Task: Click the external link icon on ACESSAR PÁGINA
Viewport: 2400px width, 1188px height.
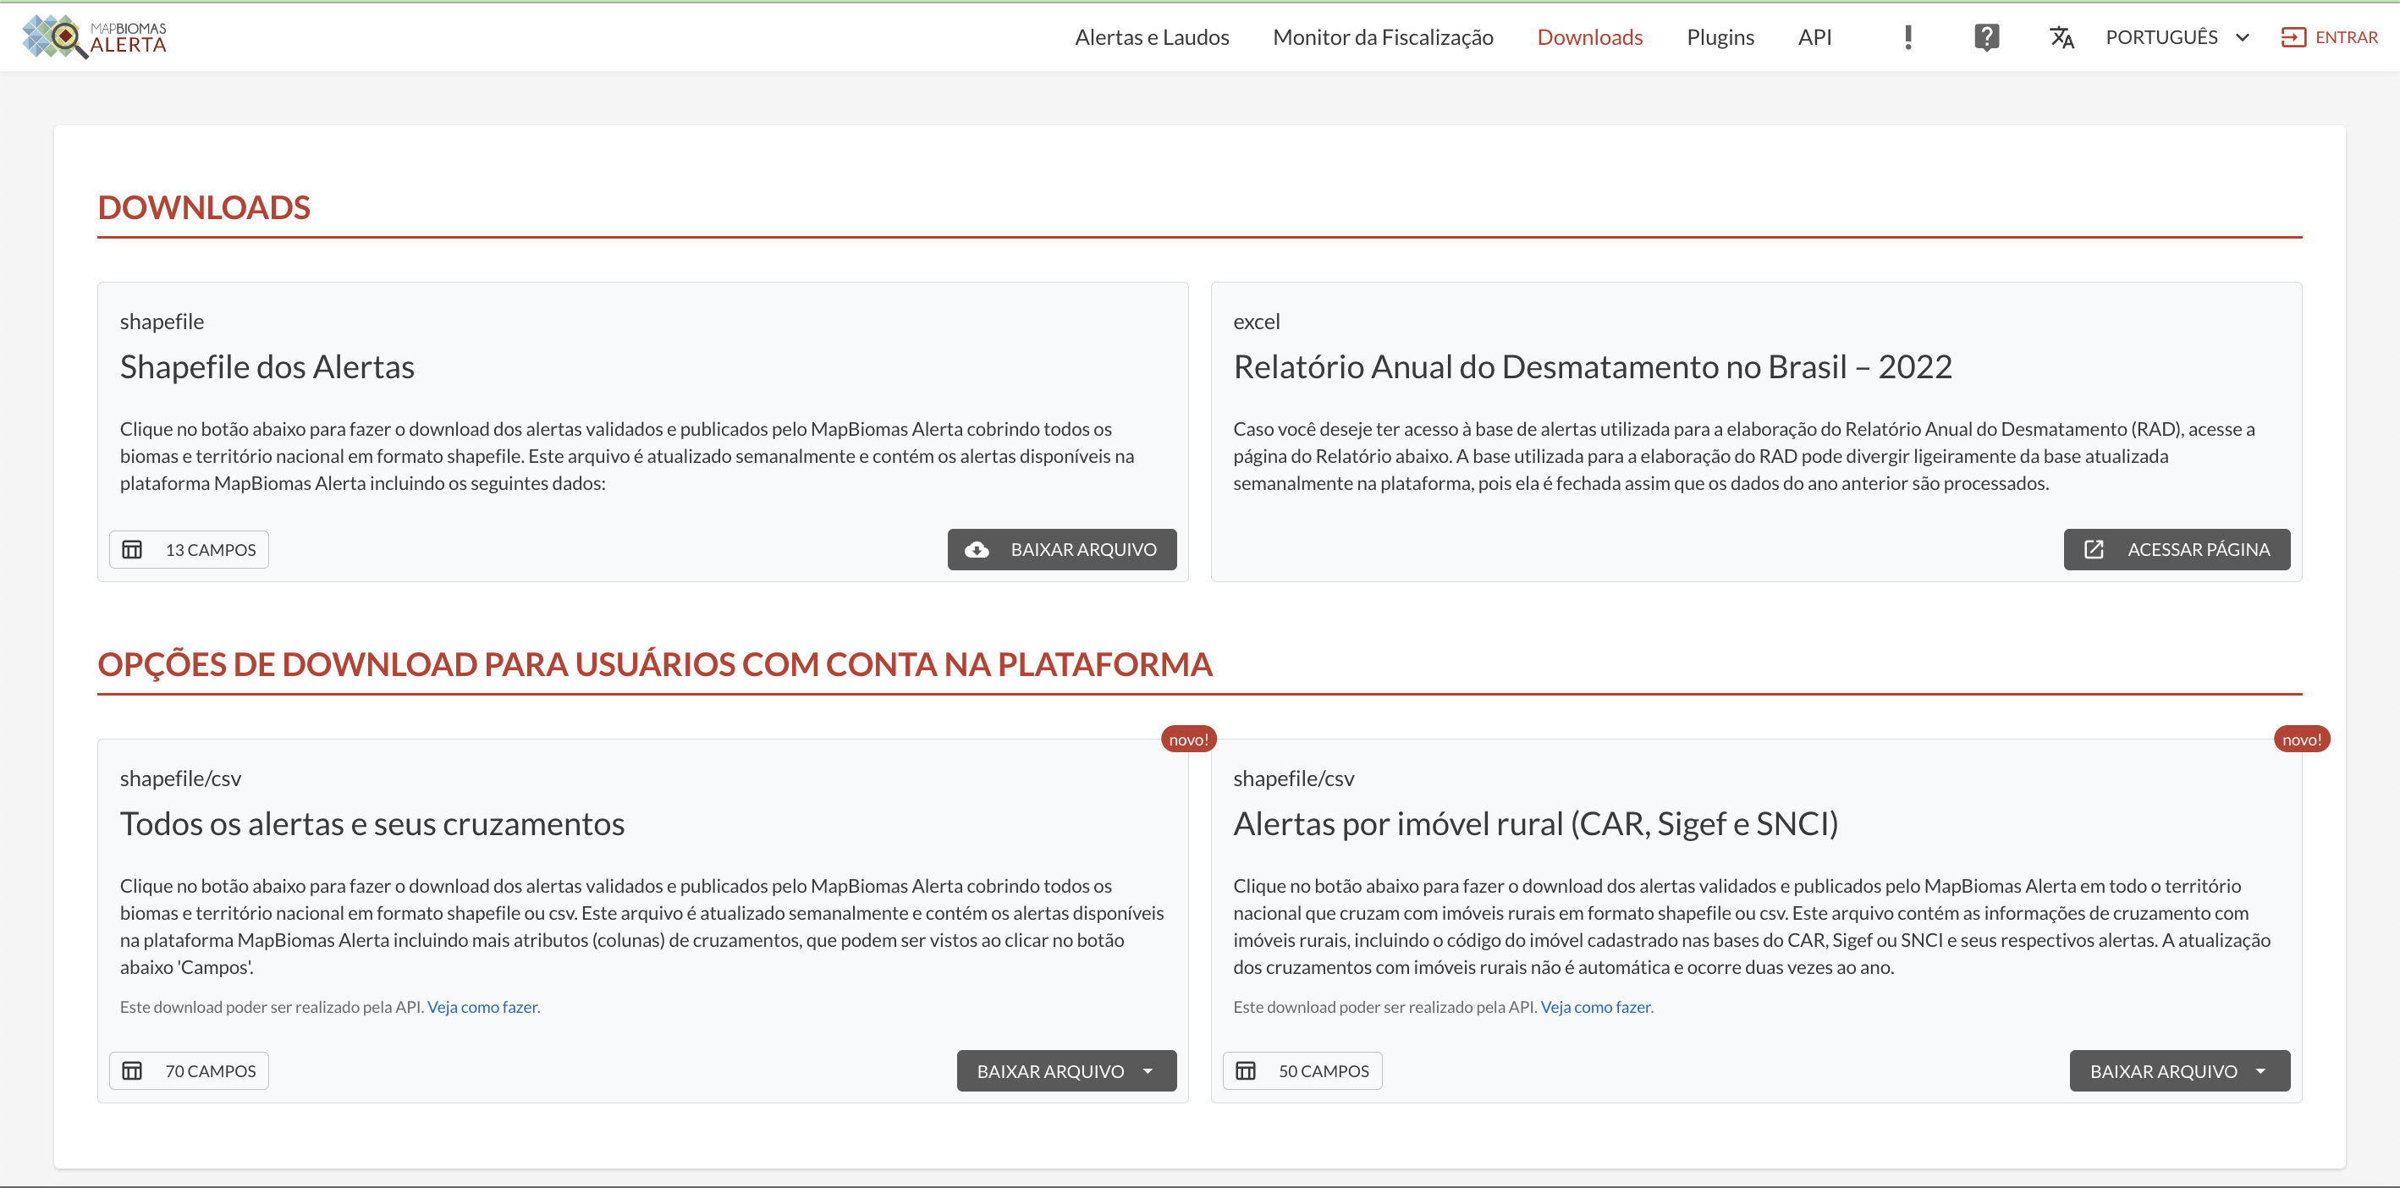Action: tap(2094, 550)
